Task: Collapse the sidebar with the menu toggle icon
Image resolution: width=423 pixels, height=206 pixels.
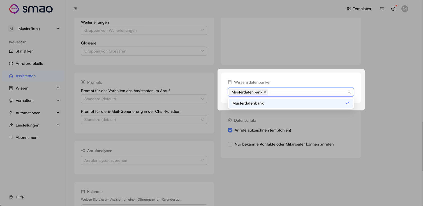Action: pos(75,9)
